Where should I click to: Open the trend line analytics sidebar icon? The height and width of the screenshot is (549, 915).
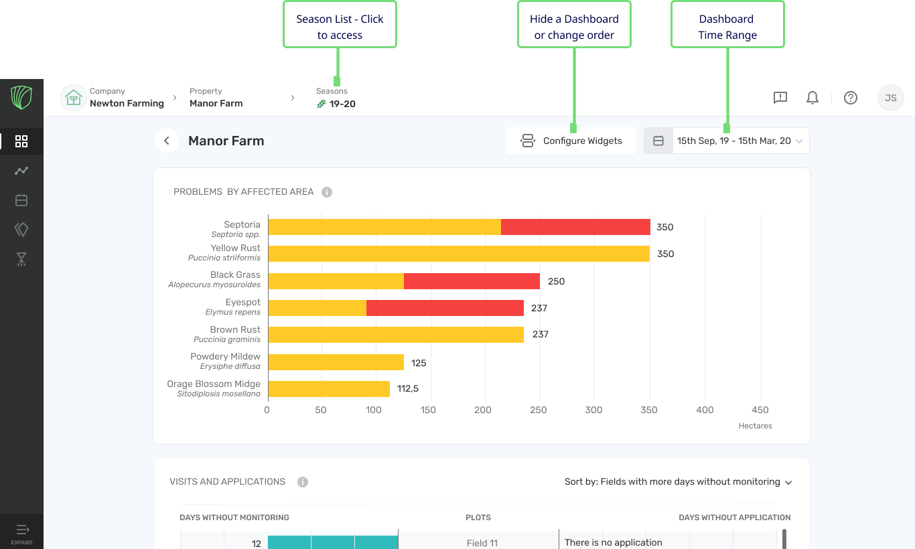(21, 171)
